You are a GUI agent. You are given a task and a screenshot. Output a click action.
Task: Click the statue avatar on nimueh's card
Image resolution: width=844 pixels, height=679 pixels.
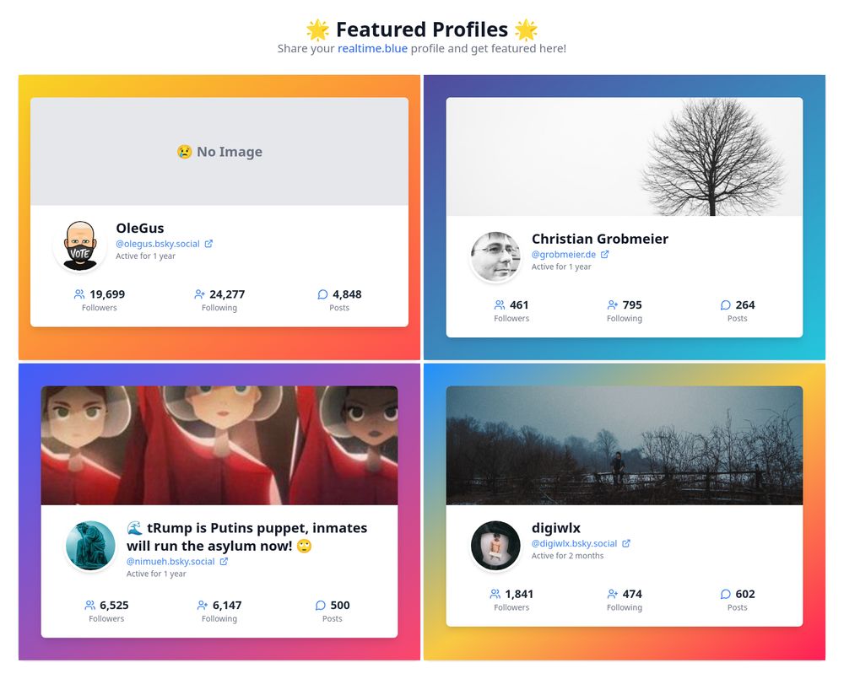point(90,546)
